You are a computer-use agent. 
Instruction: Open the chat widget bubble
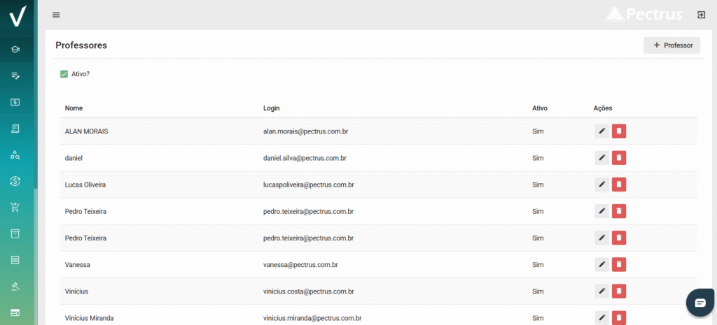pyautogui.click(x=700, y=302)
